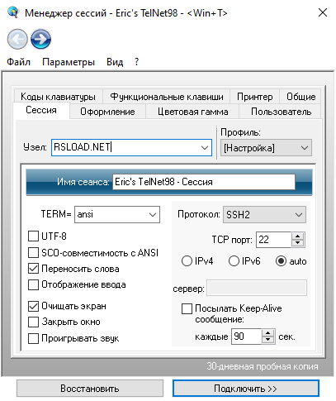Open the Файл menu
Screen dimensions: 336x401
(x=18, y=62)
